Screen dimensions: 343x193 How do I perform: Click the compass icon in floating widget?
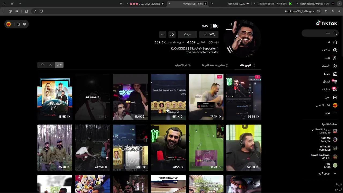(x=24, y=24)
